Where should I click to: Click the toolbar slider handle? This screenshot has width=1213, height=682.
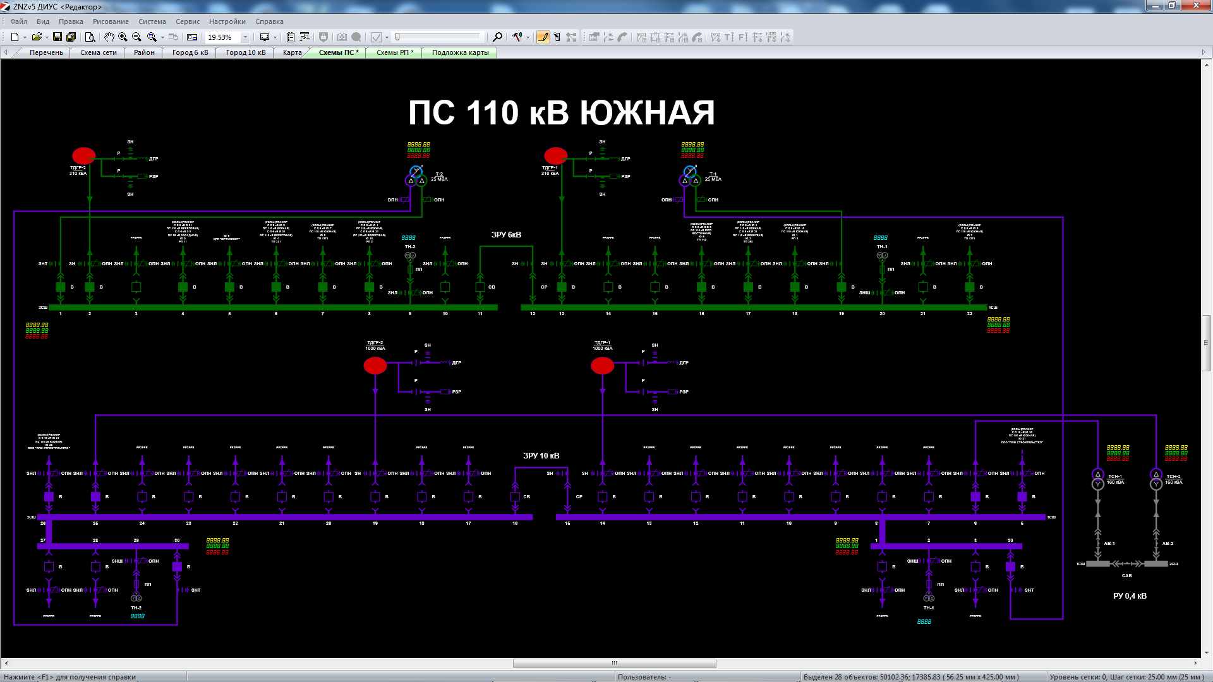click(x=397, y=37)
